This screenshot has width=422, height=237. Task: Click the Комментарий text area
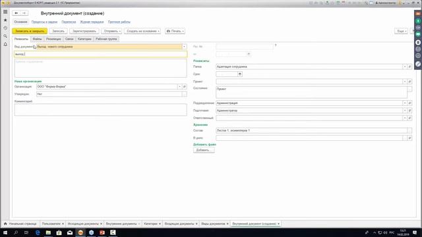pyautogui.click(x=101, y=110)
